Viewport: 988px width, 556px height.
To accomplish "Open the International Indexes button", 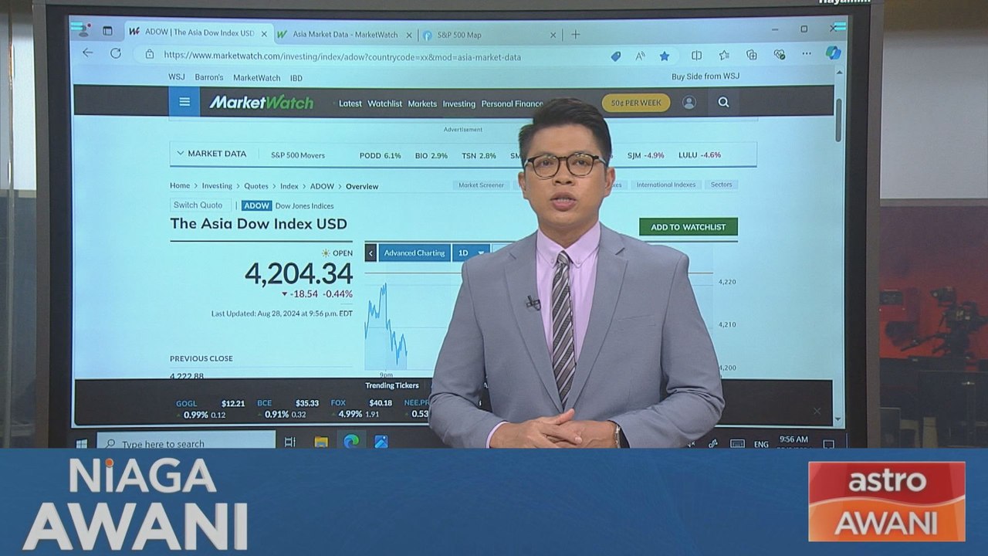I will pos(666,185).
